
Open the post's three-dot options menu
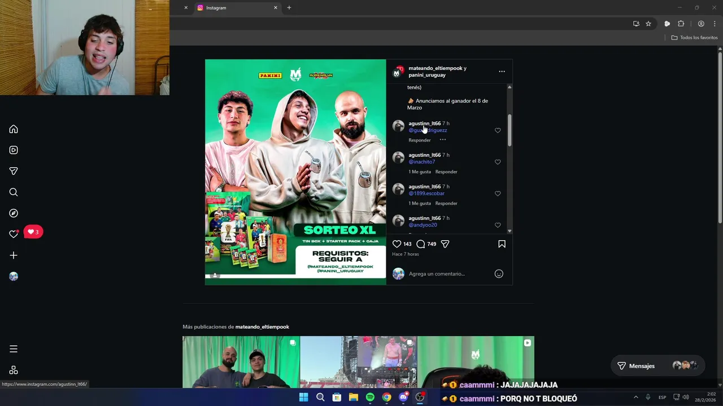tap(502, 72)
